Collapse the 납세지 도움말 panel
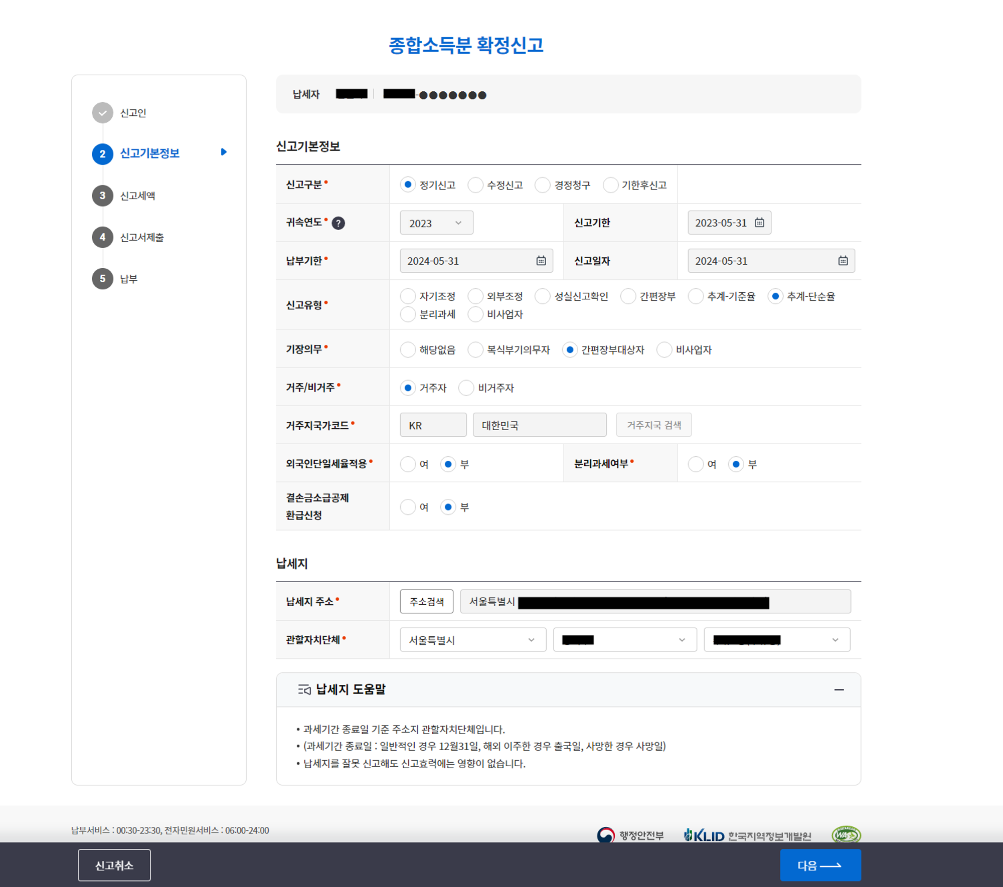This screenshot has height=887, width=1003. pos(839,690)
